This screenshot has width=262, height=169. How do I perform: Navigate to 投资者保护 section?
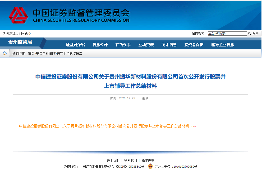click(x=194, y=45)
